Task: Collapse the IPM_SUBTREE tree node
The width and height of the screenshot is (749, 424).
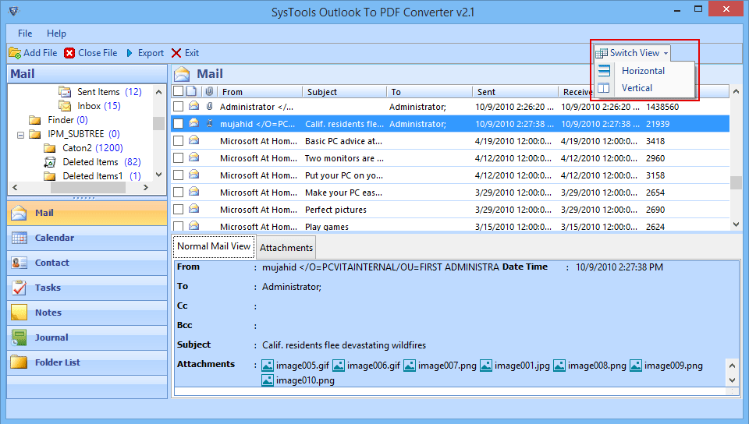Action: [x=20, y=135]
